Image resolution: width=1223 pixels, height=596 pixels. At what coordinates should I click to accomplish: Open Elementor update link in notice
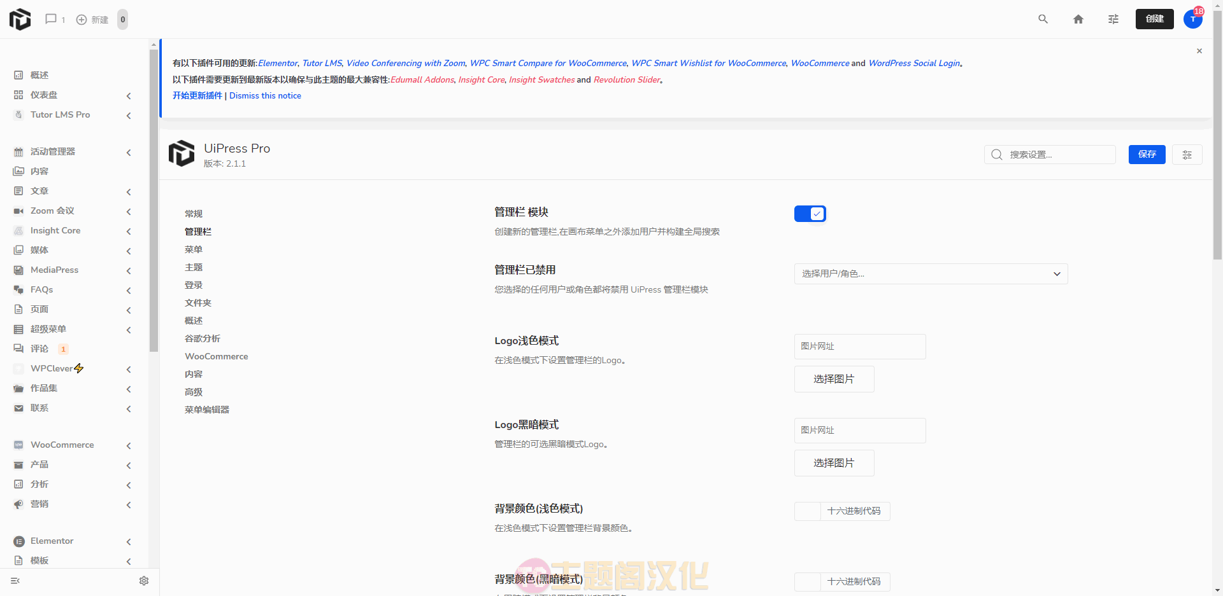point(278,63)
